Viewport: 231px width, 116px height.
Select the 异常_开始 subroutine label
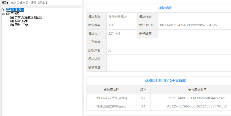coord(21,25)
